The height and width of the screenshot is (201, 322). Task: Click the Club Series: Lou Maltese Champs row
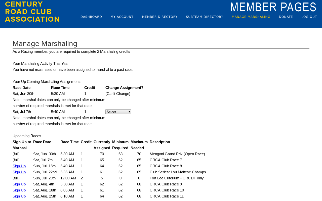coord(109,172)
